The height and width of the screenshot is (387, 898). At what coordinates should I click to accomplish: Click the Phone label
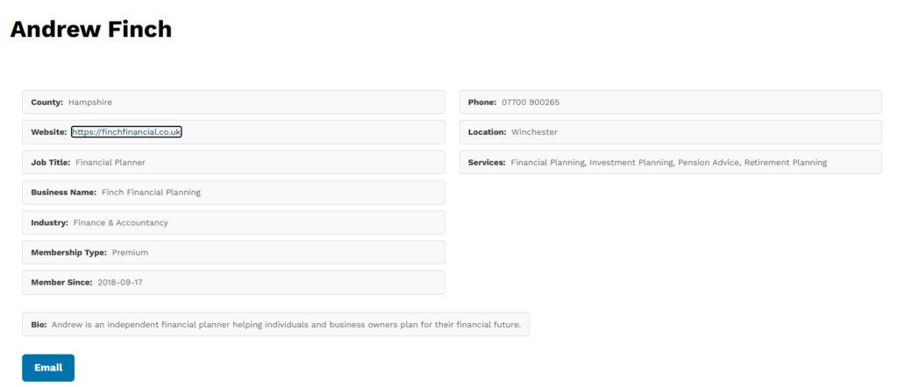[482, 102]
